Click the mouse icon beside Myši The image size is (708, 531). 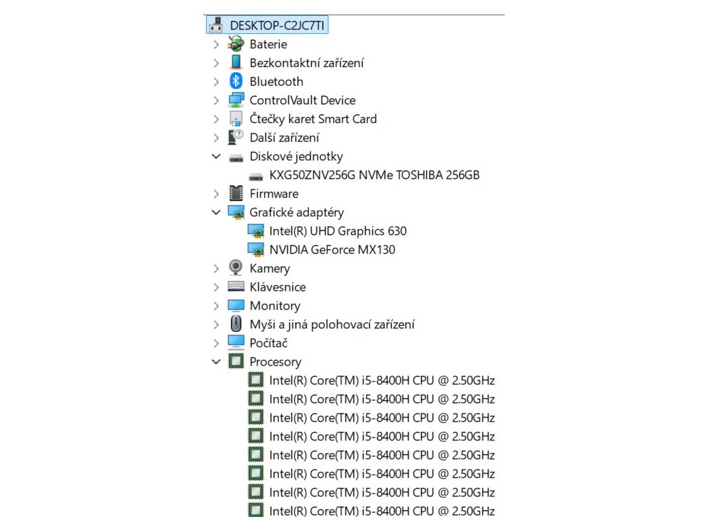pos(236,324)
